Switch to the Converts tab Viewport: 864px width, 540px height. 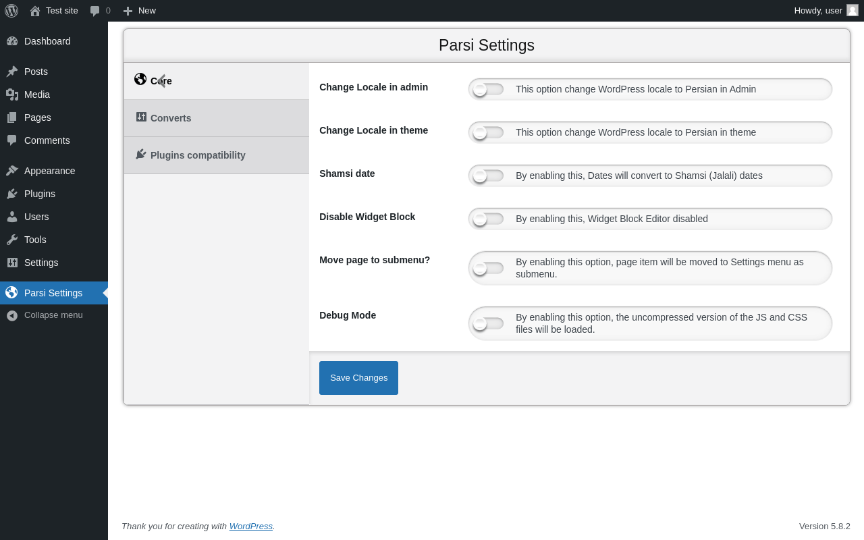171,118
